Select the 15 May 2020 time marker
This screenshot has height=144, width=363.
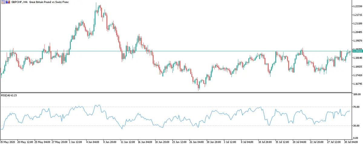pyautogui.click(x=8, y=141)
